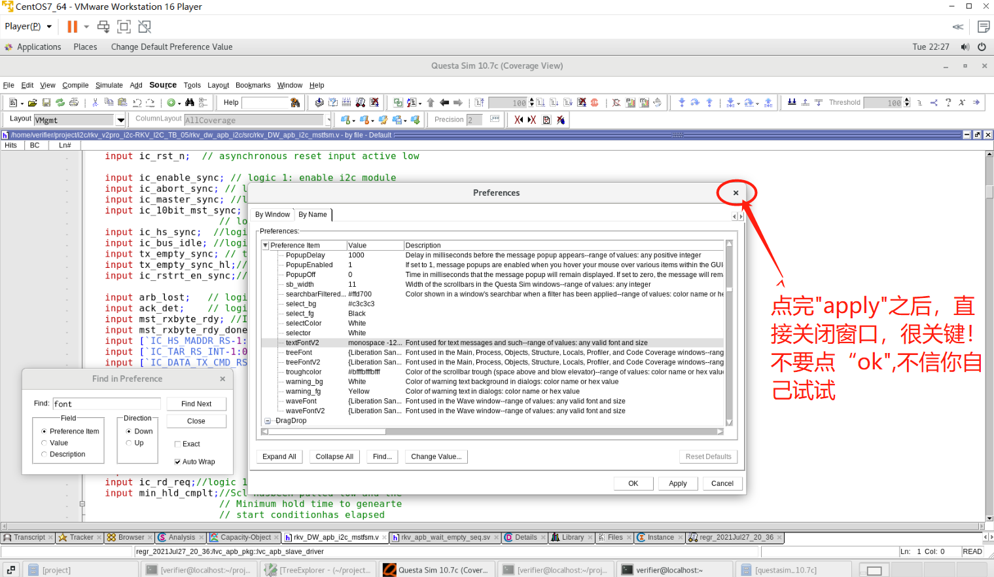This screenshot has width=994, height=577.
Task: Click the red X-left previous icon
Action: (x=518, y=120)
